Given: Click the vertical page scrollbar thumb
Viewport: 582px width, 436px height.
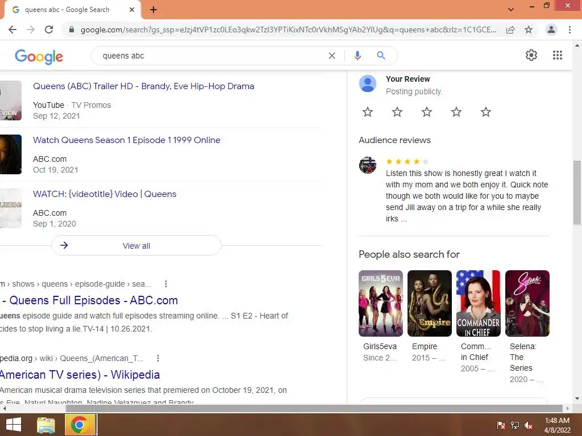Looking at the screenshot, I should pyautogui.click(x=577, y=192).
